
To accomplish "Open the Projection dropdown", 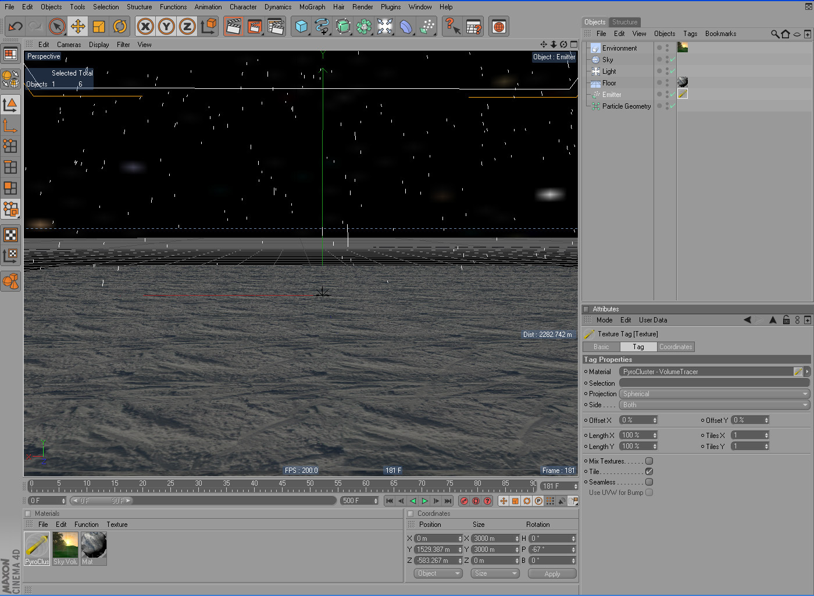I will pos(714,394).
